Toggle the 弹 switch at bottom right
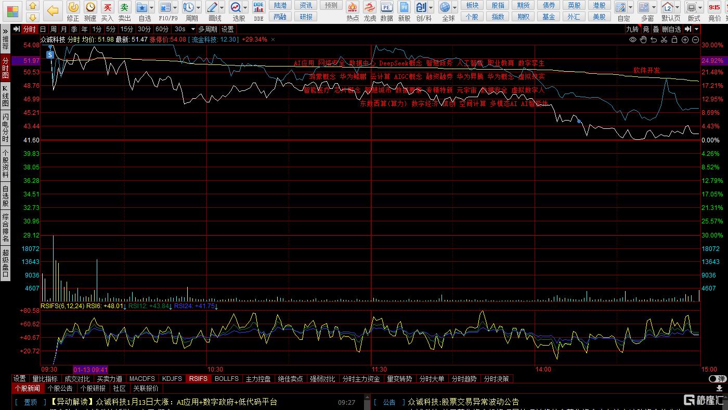The width and height of the screenshot is (728, 410). 717,379
